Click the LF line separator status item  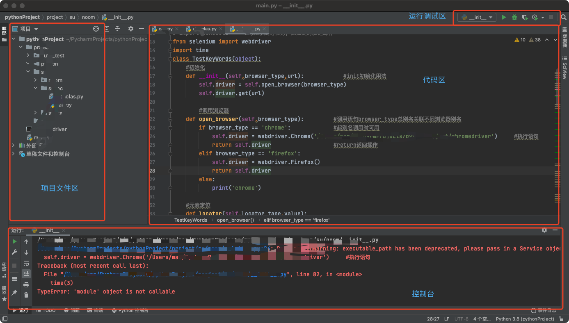click(x=447, y=319)
